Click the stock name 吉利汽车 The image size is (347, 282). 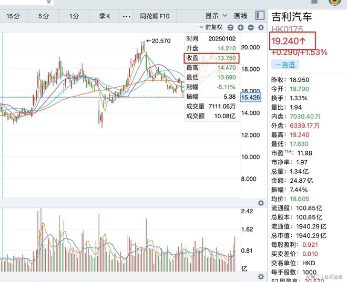pos(292,17)
